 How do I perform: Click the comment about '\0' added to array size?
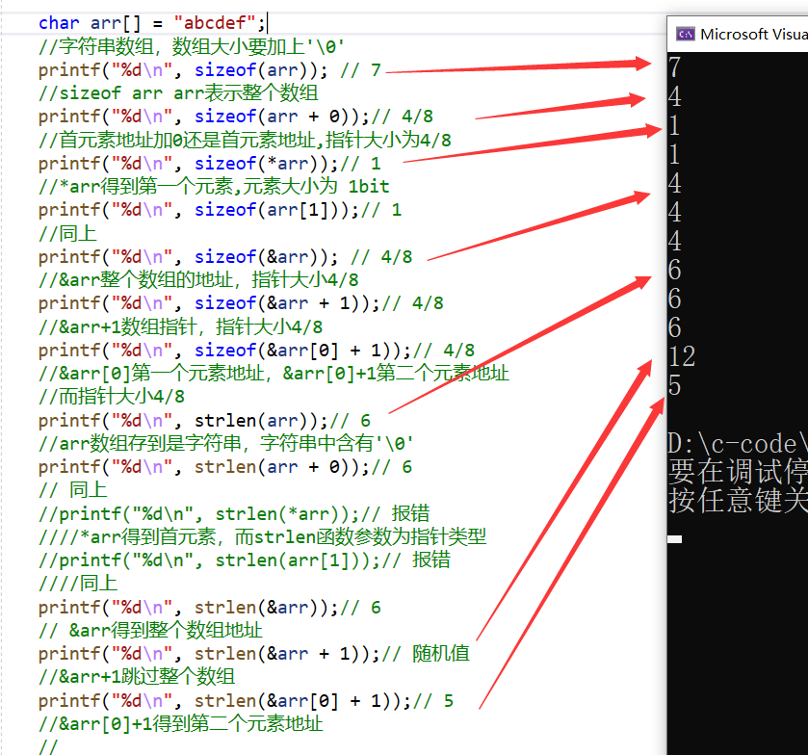tap(192, 46)
